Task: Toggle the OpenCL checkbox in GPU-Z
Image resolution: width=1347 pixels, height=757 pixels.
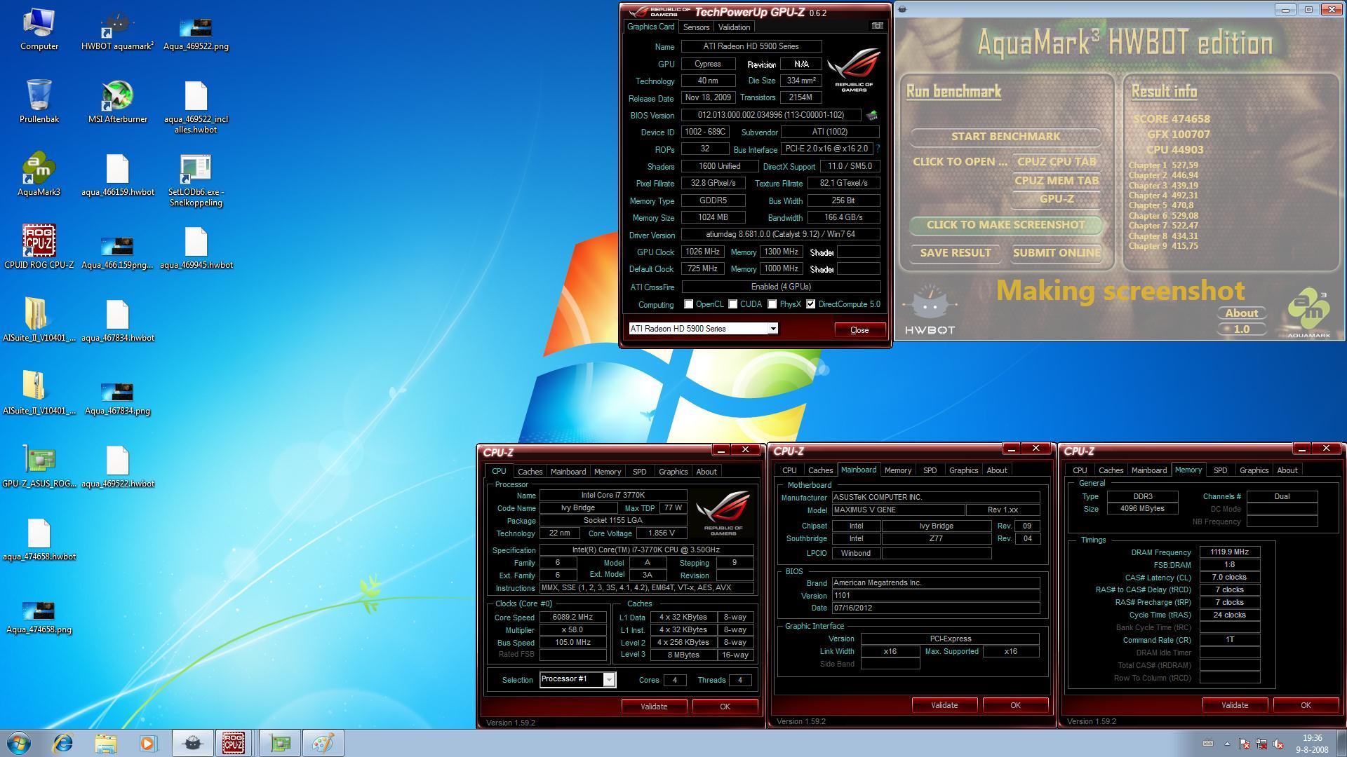Action: coord(688,304)
